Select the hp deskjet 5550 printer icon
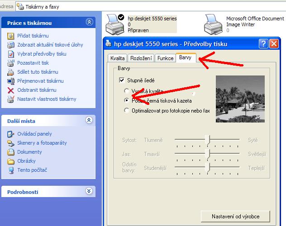The height and width of the screenshot is (226, 286). (x=115, y=24)
